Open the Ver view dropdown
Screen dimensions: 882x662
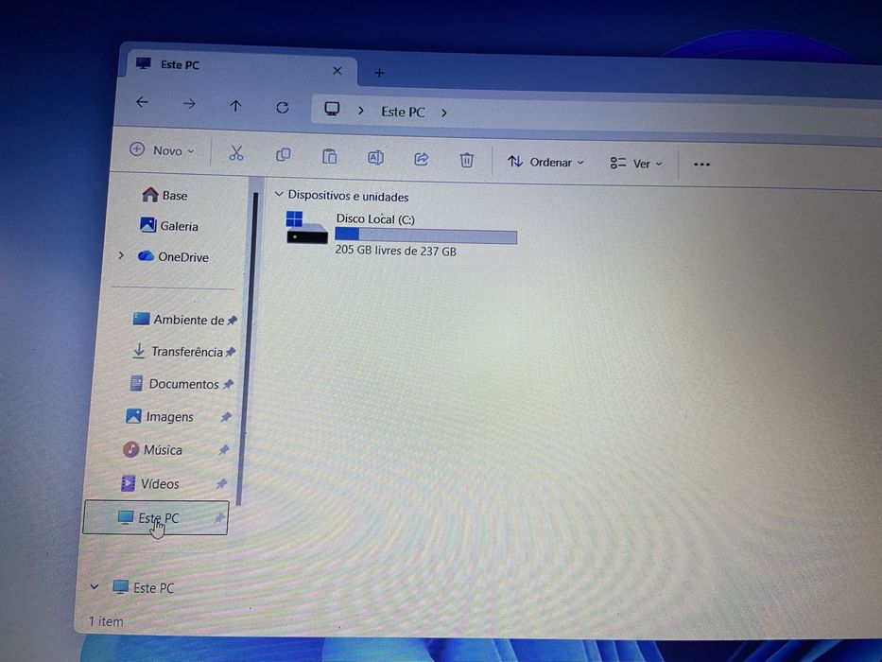[x=636, y=164]
